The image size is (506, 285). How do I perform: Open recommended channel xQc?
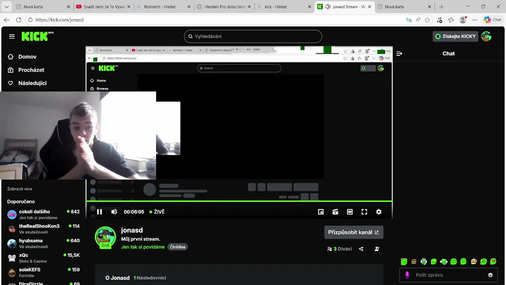click(x=43, y=258)
